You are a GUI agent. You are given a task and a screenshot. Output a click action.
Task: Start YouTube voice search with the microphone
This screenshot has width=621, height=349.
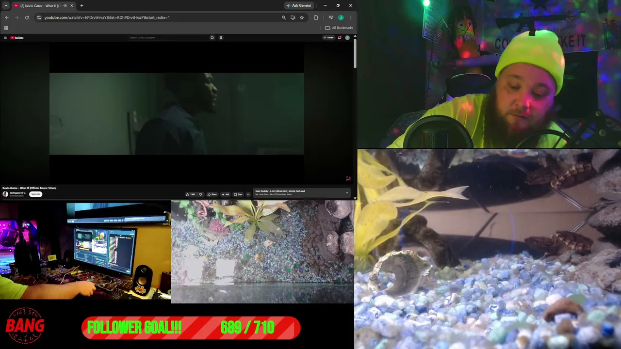[221, 38]
